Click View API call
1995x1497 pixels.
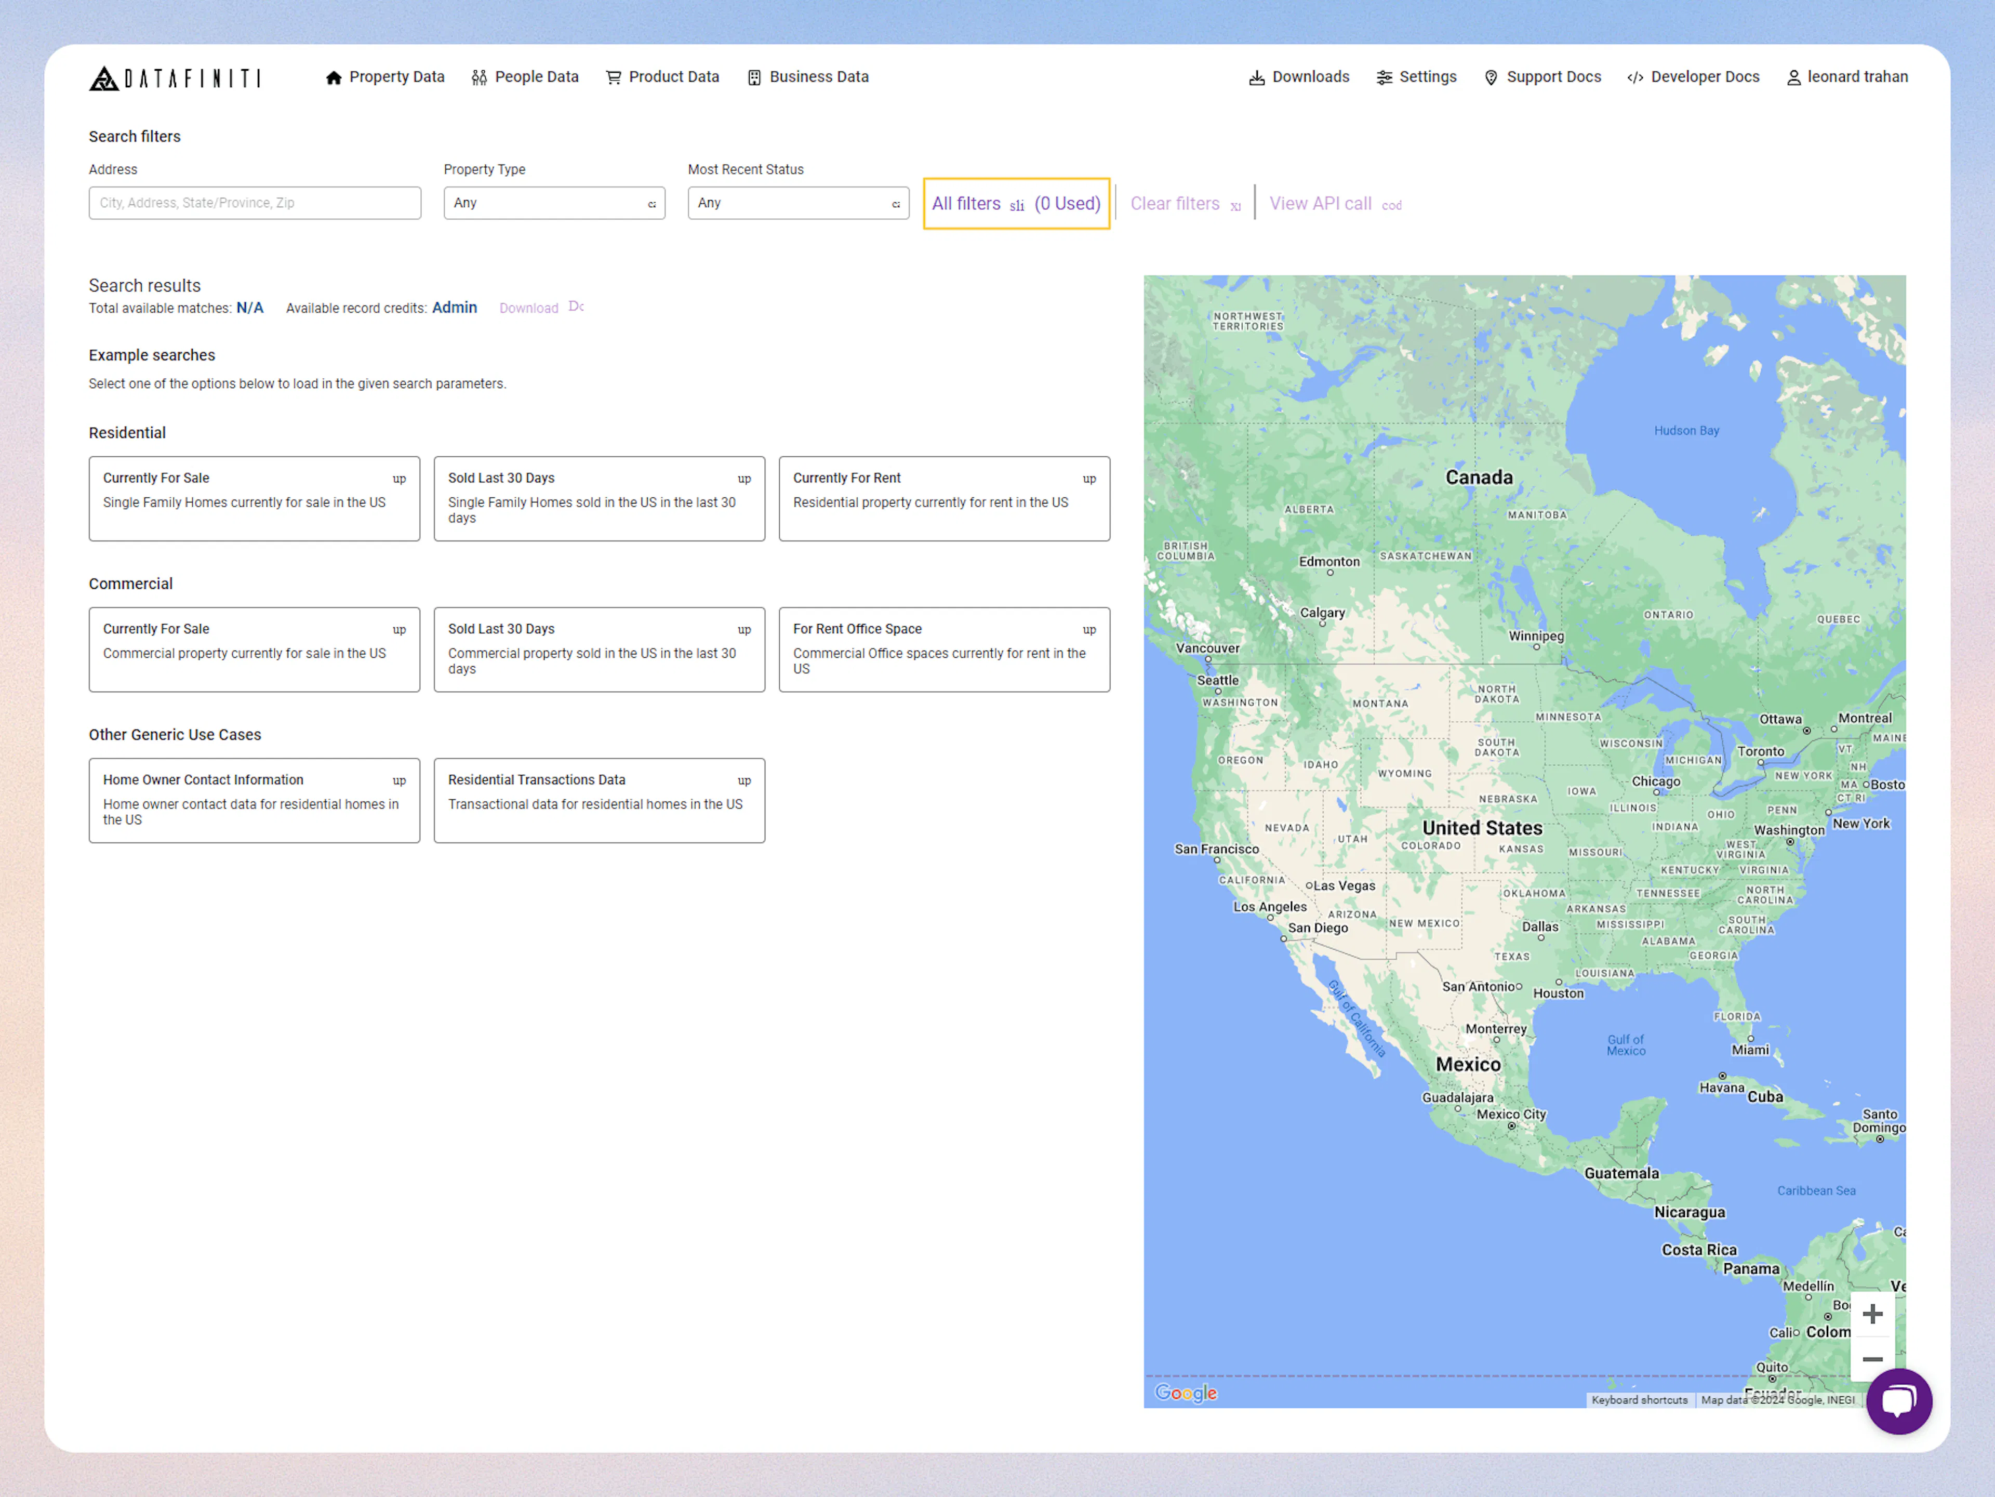[1320, 203]
